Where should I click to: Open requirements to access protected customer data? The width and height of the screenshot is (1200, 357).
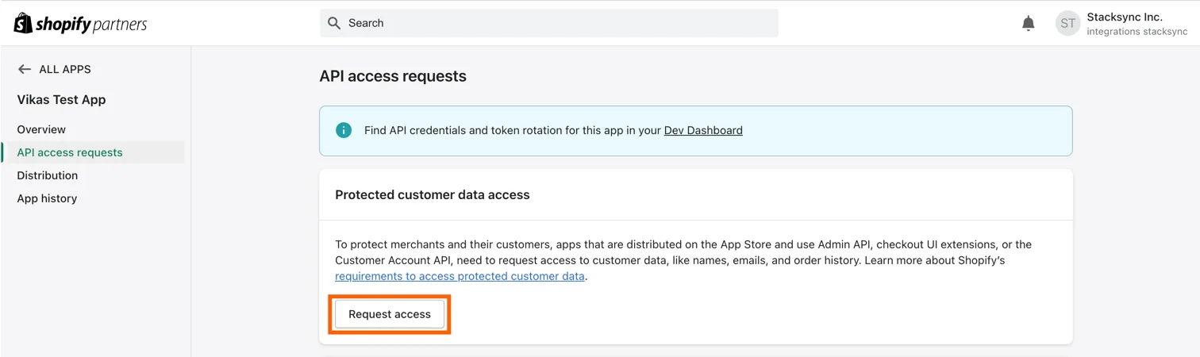click(x=460, y=276)
